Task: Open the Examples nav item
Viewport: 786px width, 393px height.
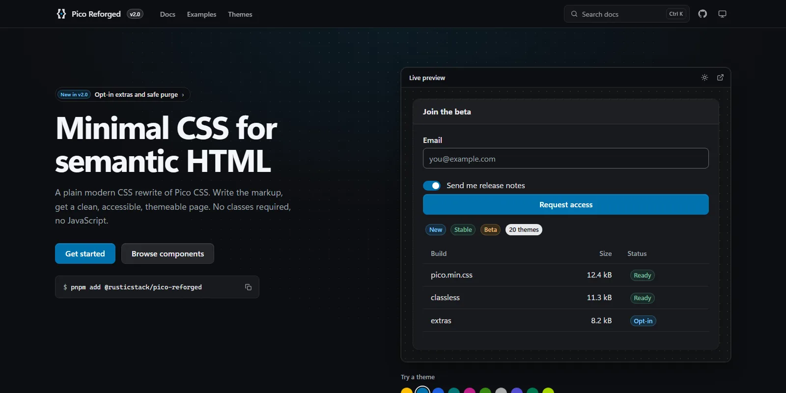Action: (201, 14)
